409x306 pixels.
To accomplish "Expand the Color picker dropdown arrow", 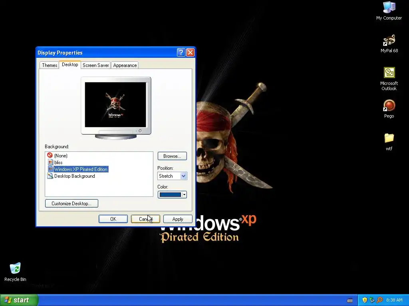I will click(184, 194).
